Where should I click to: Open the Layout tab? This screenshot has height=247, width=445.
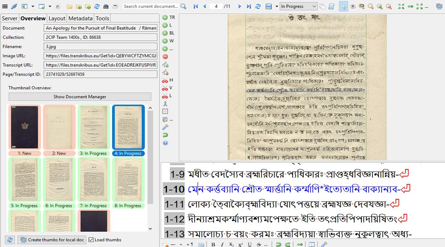tap(57, 18)
